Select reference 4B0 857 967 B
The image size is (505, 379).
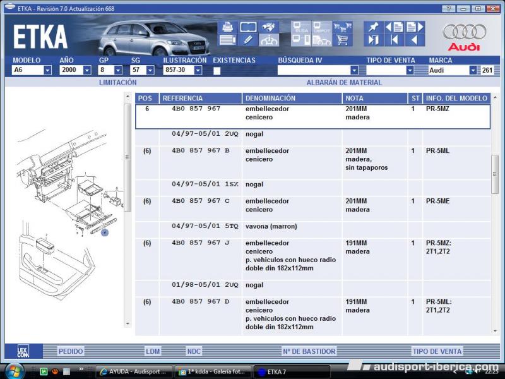[200, 150]
